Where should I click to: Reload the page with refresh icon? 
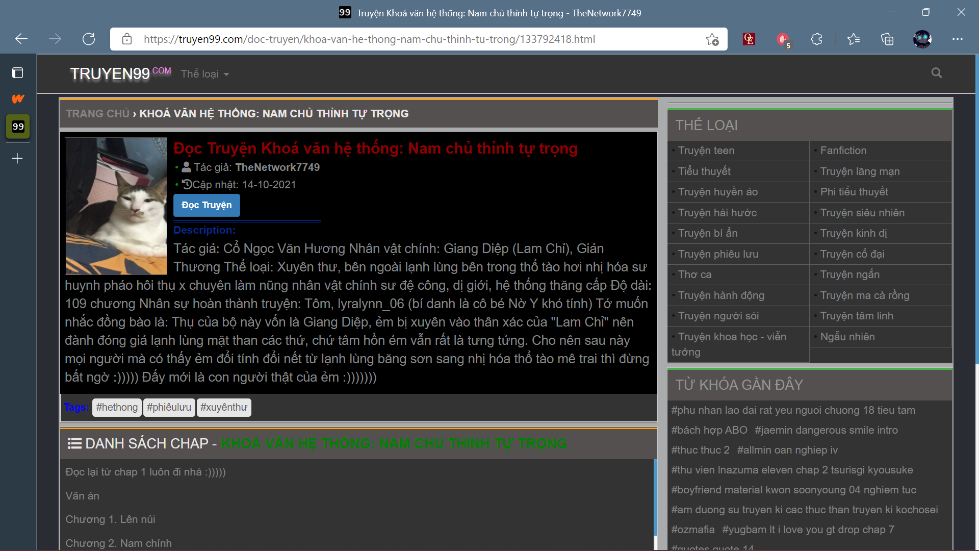(89, 39)
